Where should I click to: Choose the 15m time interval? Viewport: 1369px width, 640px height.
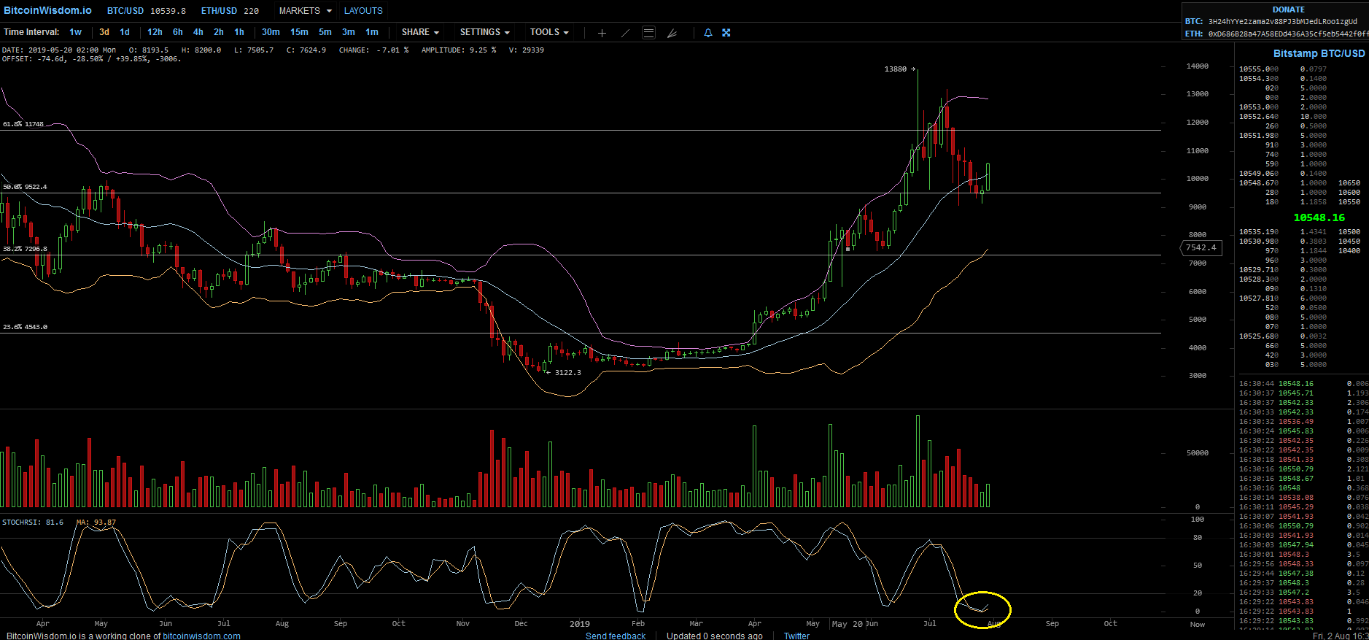[x=299, y=32]
